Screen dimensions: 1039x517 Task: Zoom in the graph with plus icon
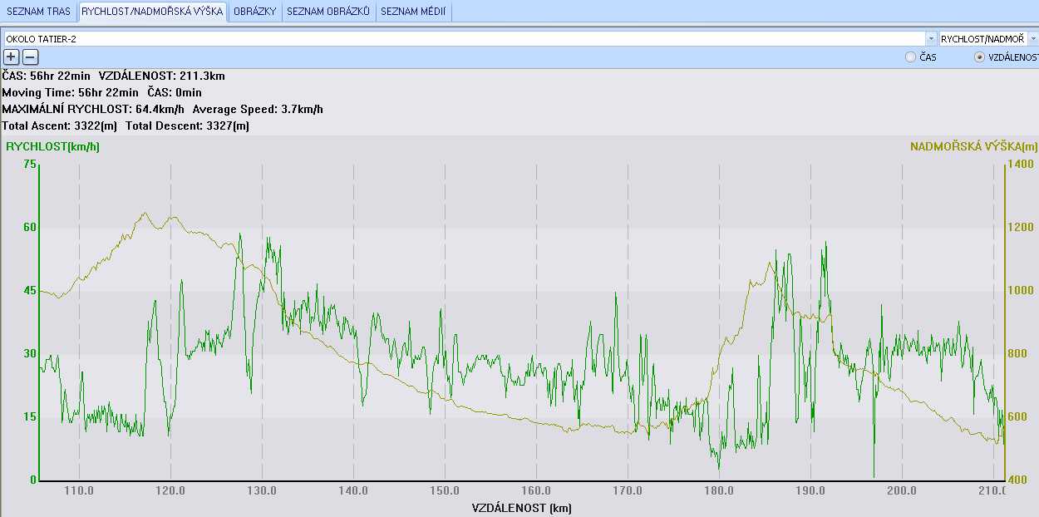[11, 57]
